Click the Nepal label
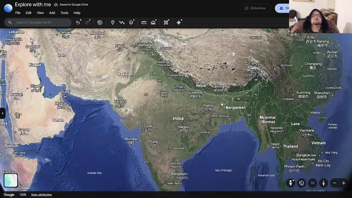The height and width of the screenshot is (198, 352). pyautogui.click(x=201, y=86)
